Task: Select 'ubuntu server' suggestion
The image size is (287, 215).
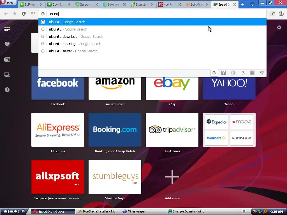Action: coord(152,51)
